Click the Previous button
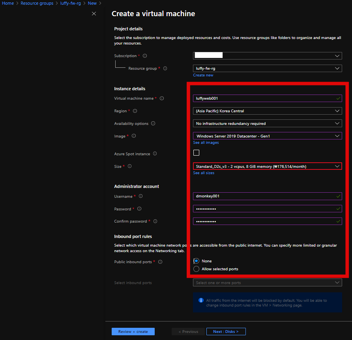The height and width of the screenshot is (340, 352). pos(188,331)
